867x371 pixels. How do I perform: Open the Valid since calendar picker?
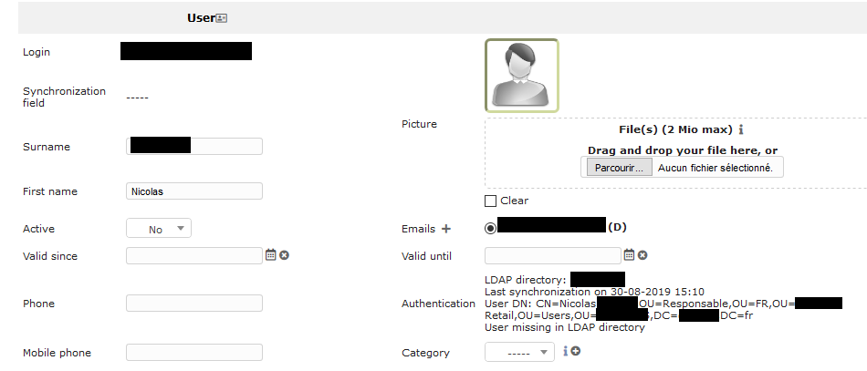270,254
